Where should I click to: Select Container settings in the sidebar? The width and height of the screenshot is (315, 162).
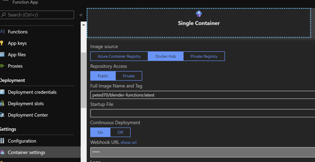[x=40, y=152]
